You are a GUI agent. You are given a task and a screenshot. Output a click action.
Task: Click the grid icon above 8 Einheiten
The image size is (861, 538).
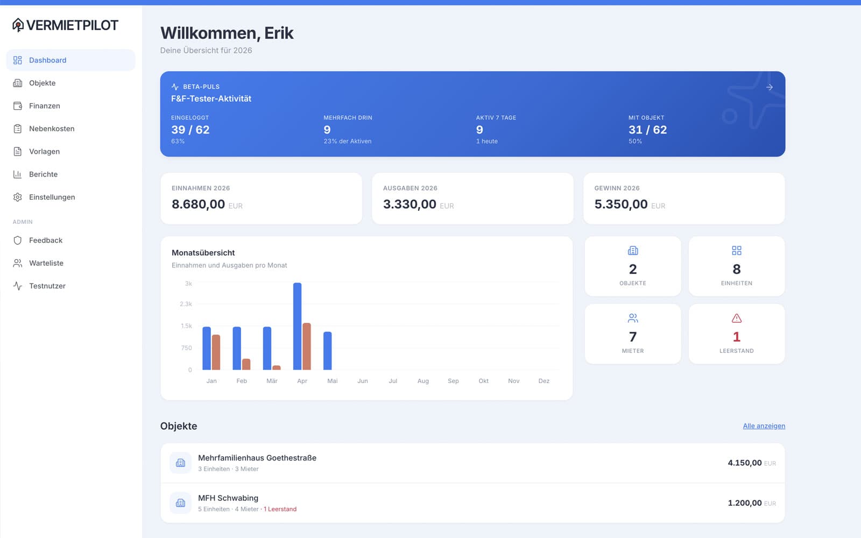point(737,251)
